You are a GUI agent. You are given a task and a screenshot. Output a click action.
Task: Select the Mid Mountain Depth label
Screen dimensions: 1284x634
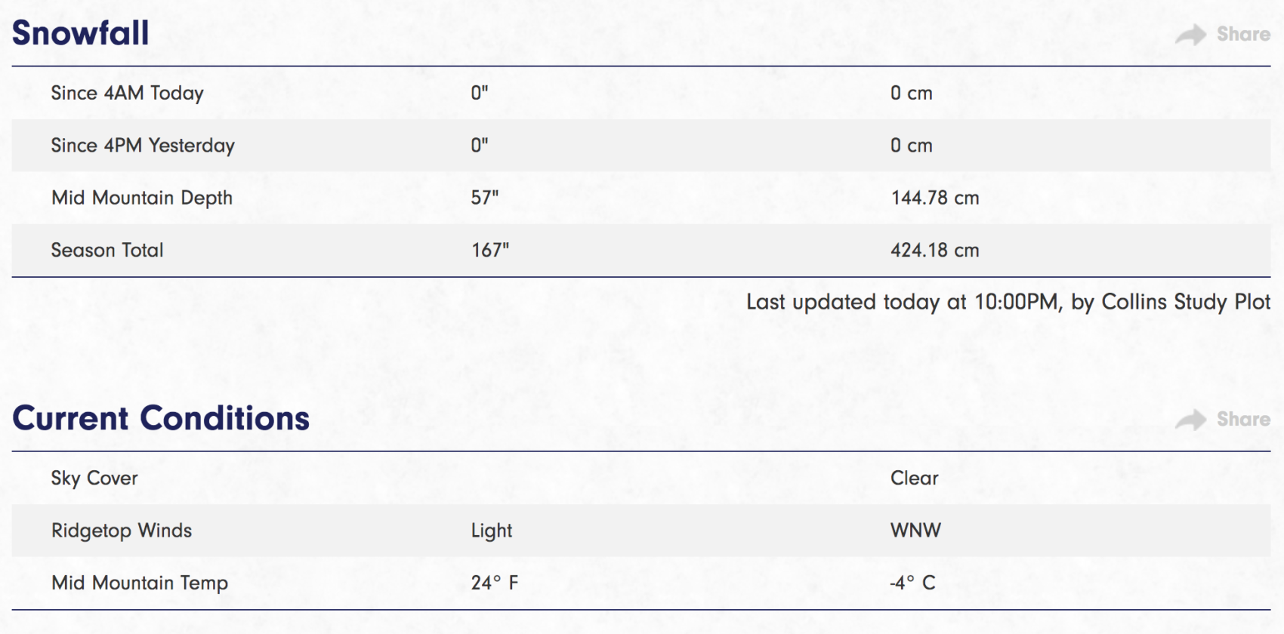coord(142,198)
